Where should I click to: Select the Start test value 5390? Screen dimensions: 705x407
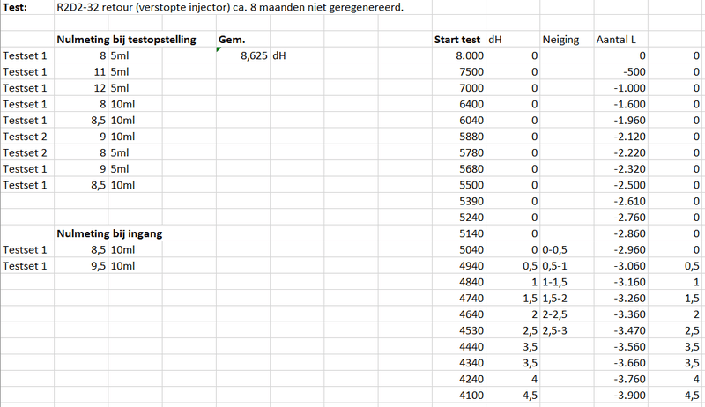point(471,201)
